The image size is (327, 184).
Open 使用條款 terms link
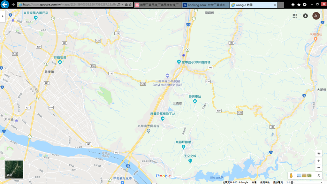pos(265,182)
